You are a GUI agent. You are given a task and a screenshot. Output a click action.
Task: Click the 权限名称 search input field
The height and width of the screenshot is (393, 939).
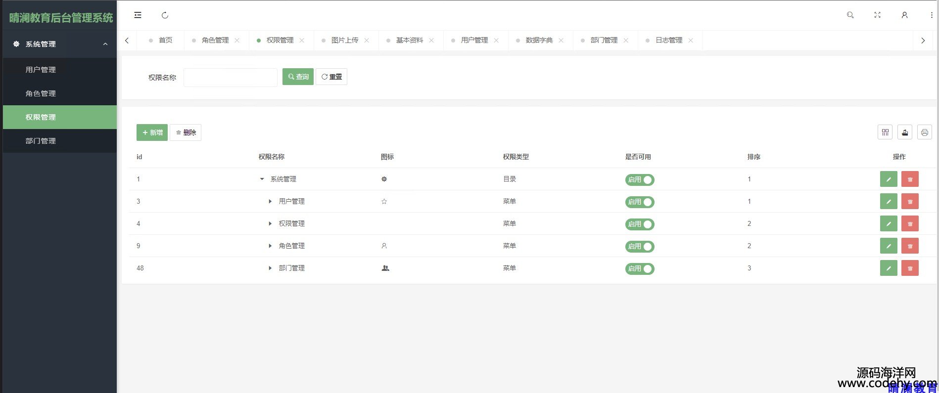point(230,78)
